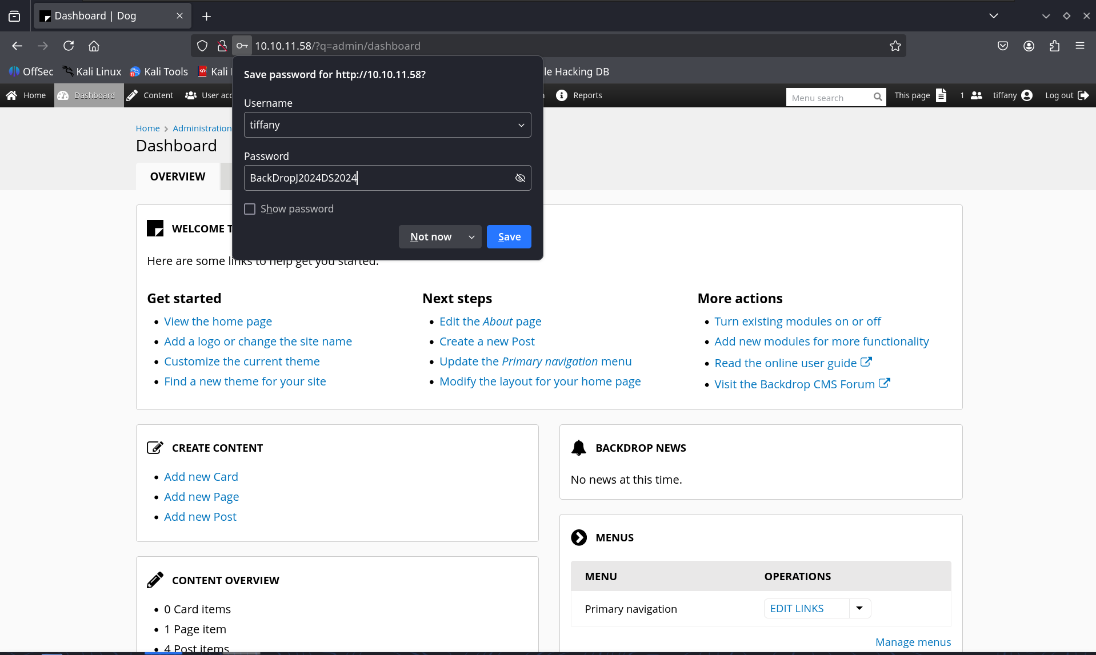Click the browser address bar URL

(x=337, y=46)
